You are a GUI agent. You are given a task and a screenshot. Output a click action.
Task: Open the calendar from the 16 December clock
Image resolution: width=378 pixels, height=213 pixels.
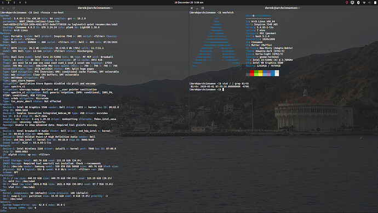[189, 2]
